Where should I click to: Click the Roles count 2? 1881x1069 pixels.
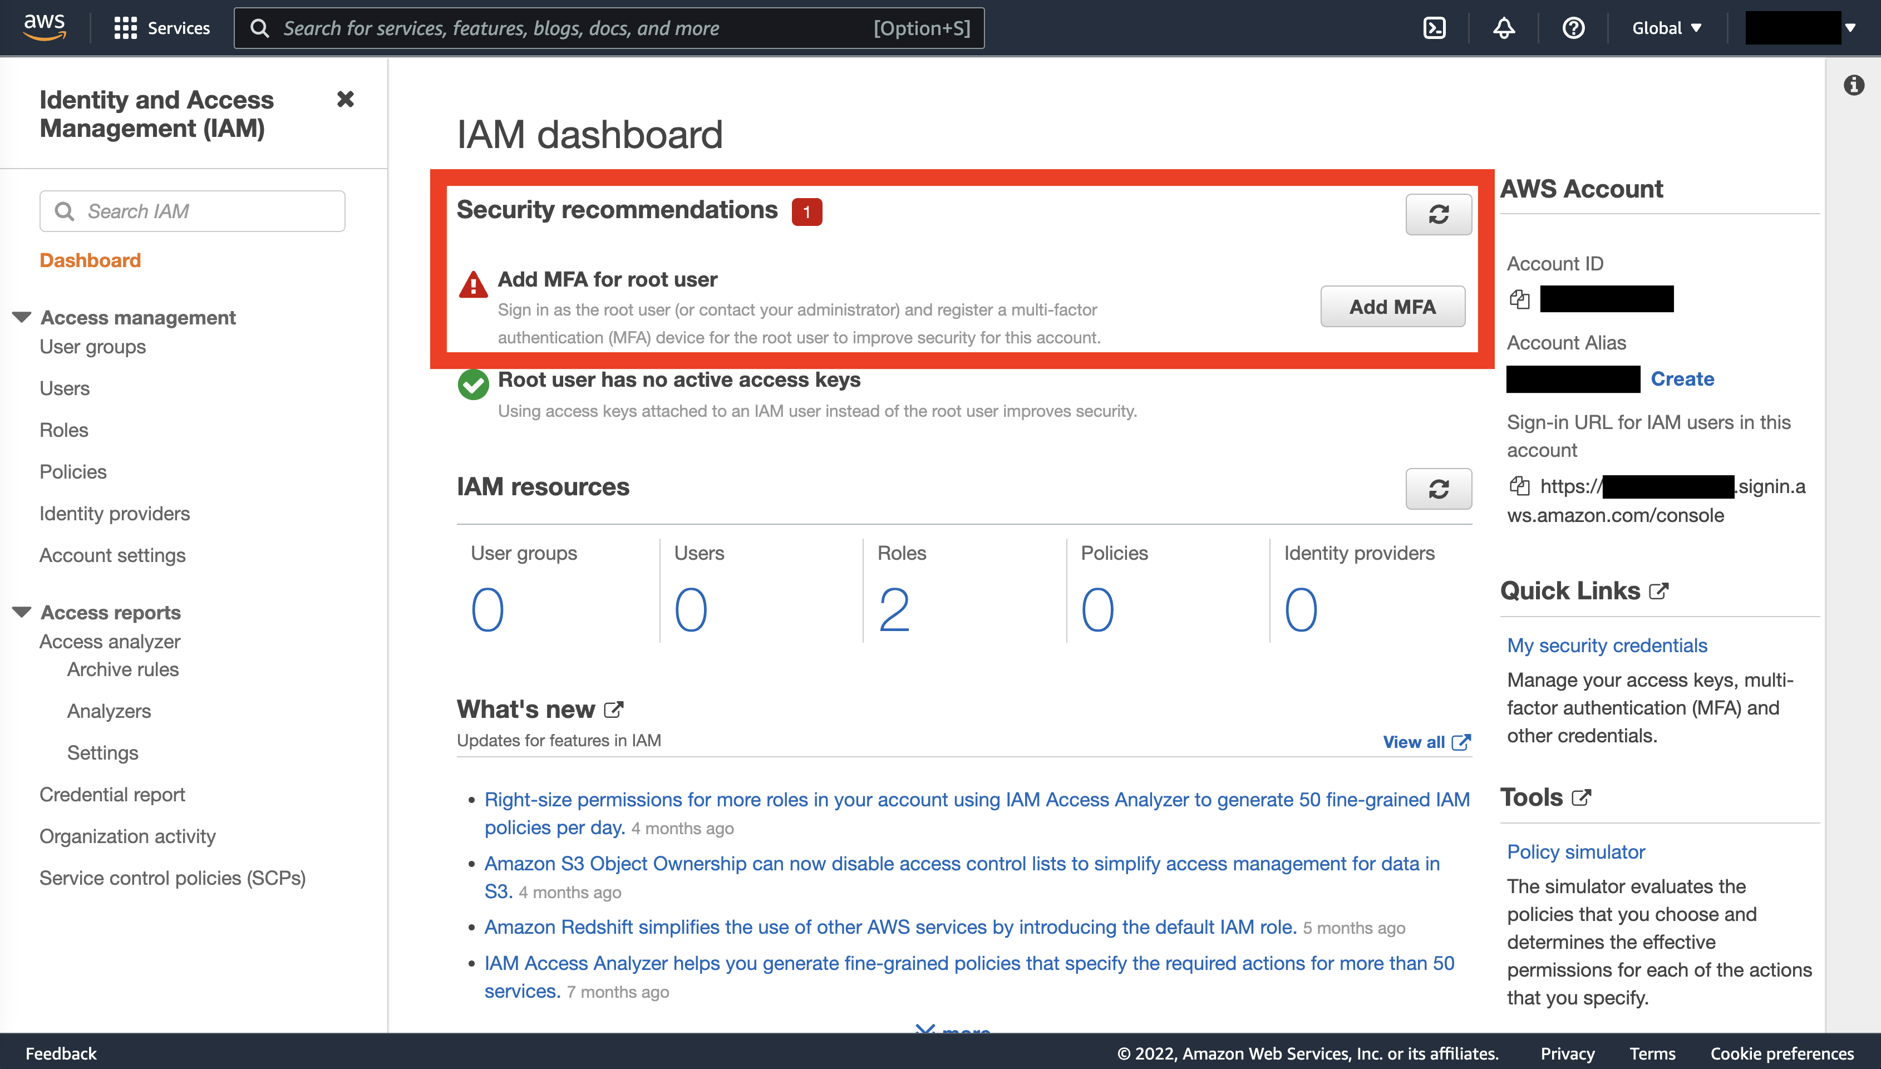coord(894,609)
